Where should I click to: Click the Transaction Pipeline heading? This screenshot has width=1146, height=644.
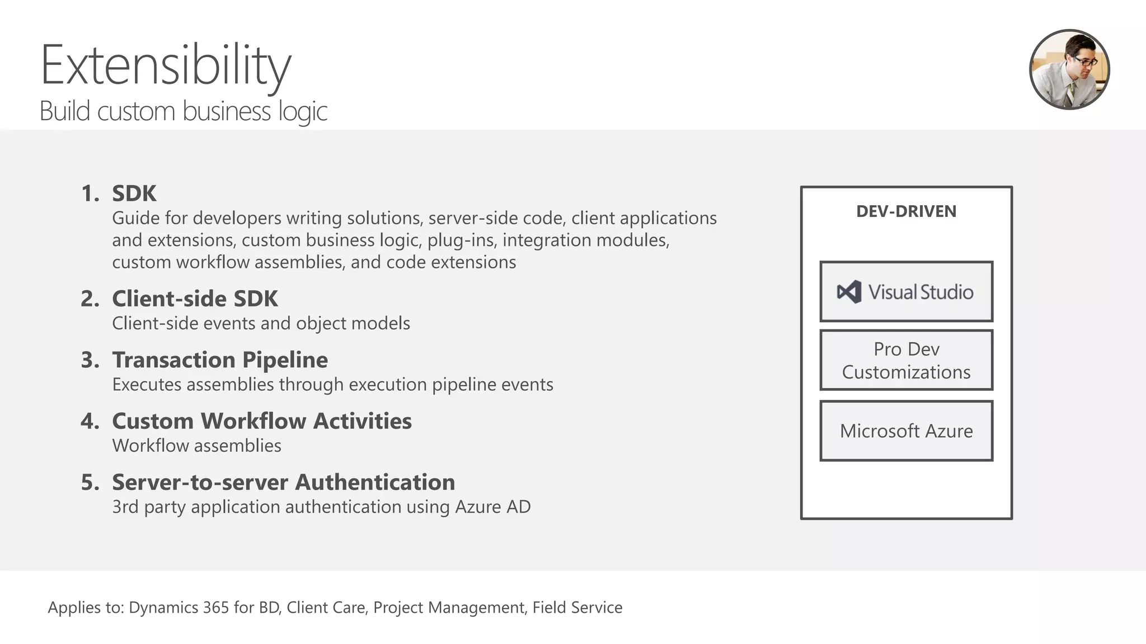click(x=220, y=360)
